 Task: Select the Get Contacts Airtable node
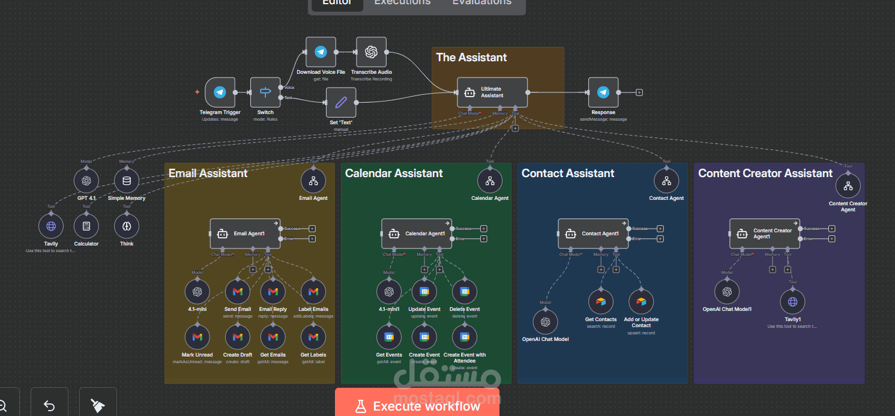point(601,302)
